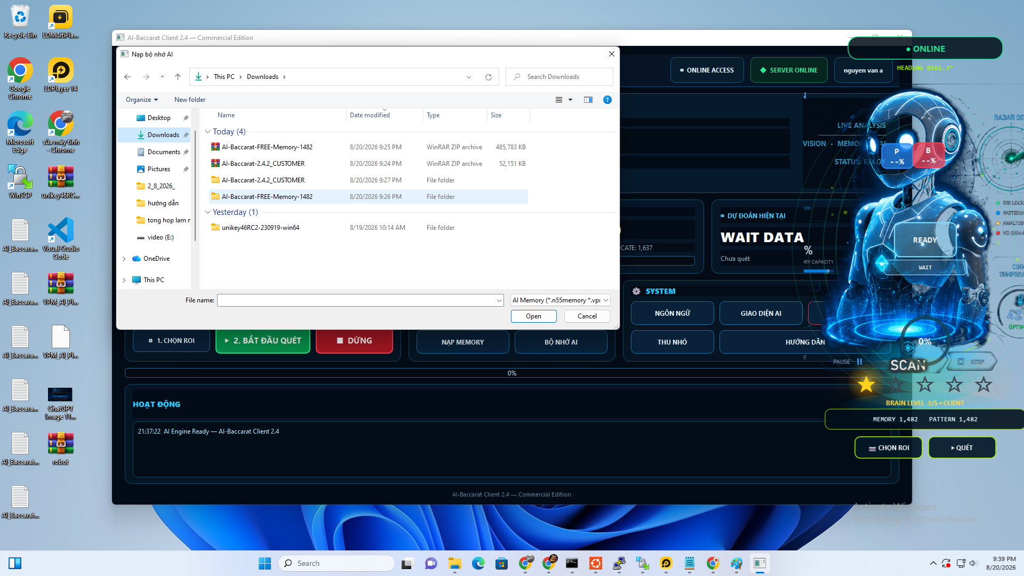Collapse the Today (4) group

pyautogui.click(x=207, y=132)
